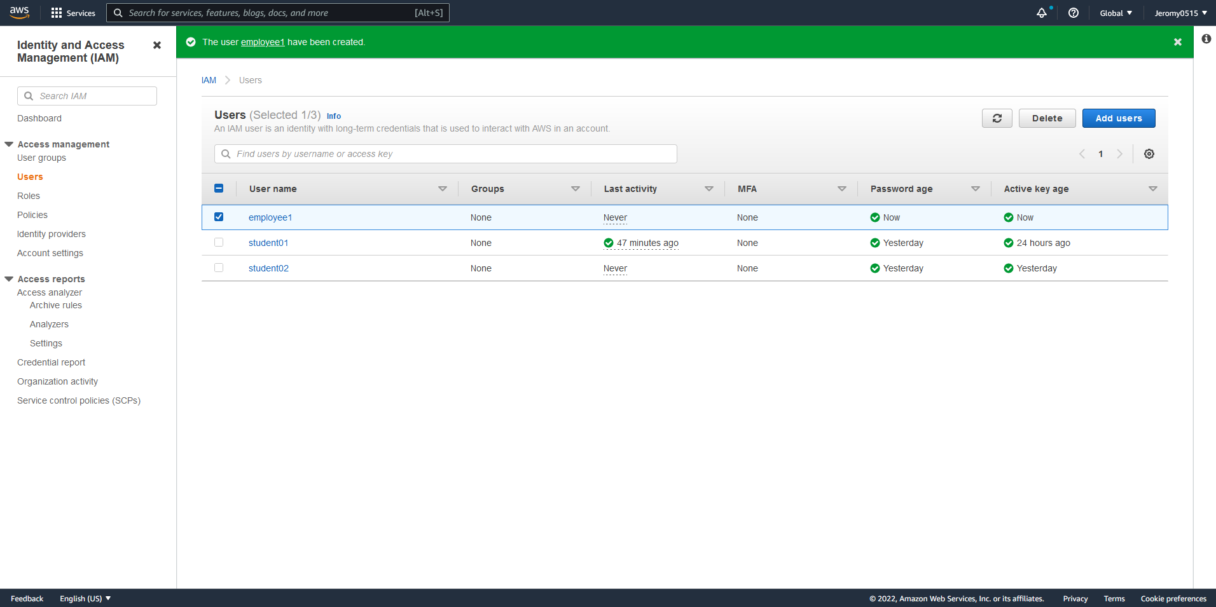Open the help question mark icon

click(x=1074, y=13)
